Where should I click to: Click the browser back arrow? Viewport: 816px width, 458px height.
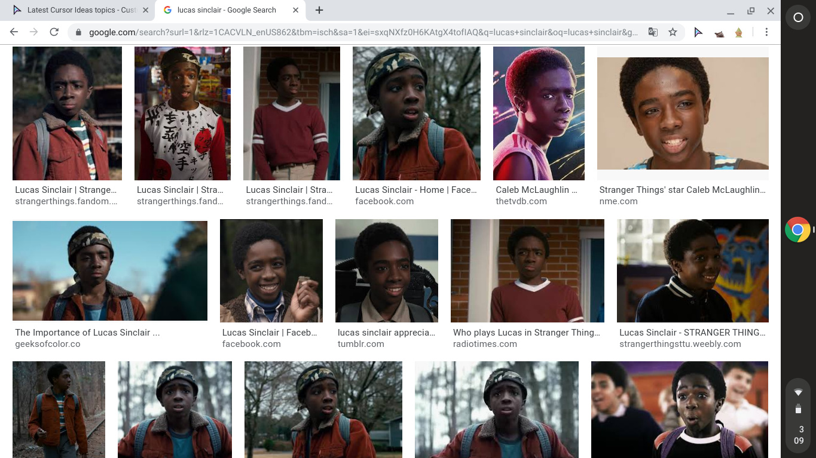14,32
